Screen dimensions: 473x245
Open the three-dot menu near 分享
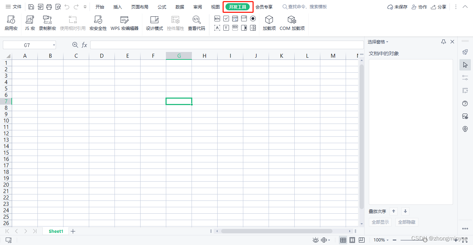456,7
